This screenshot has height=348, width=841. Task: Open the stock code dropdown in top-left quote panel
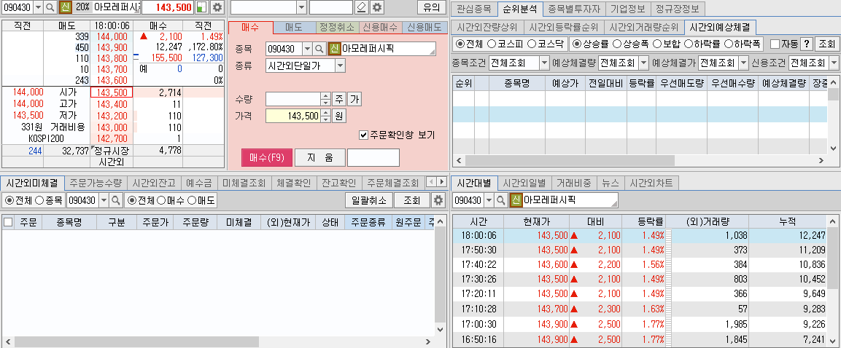point(37,7)
